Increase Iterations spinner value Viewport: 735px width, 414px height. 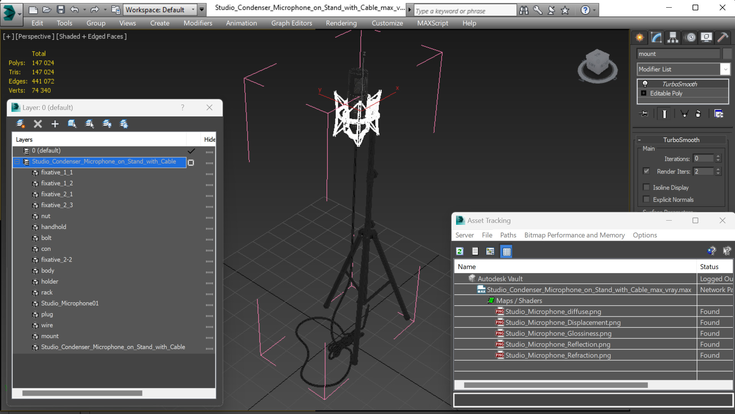718,156
